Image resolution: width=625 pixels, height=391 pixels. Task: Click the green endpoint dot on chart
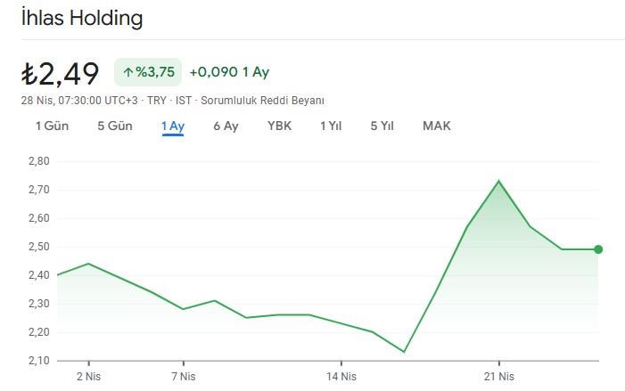598,249
